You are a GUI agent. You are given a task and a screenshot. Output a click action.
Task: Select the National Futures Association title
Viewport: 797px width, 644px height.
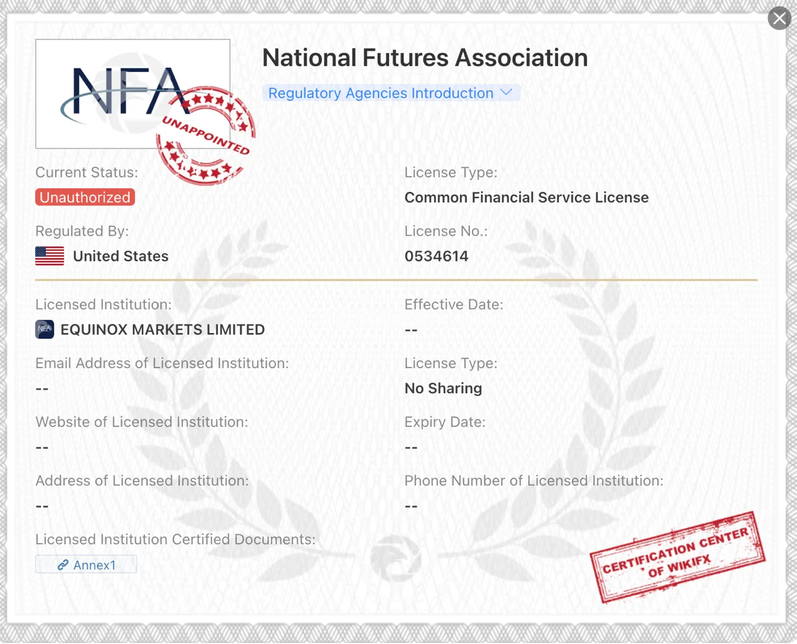425,58
